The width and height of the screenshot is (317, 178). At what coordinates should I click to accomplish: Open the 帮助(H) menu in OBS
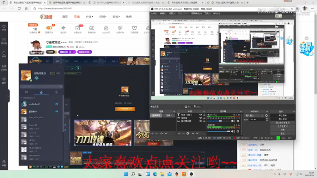click(x=216, y=13)
